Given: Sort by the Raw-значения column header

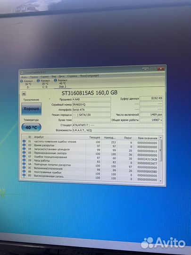Looking at the screenshot, I should point(148,138).
